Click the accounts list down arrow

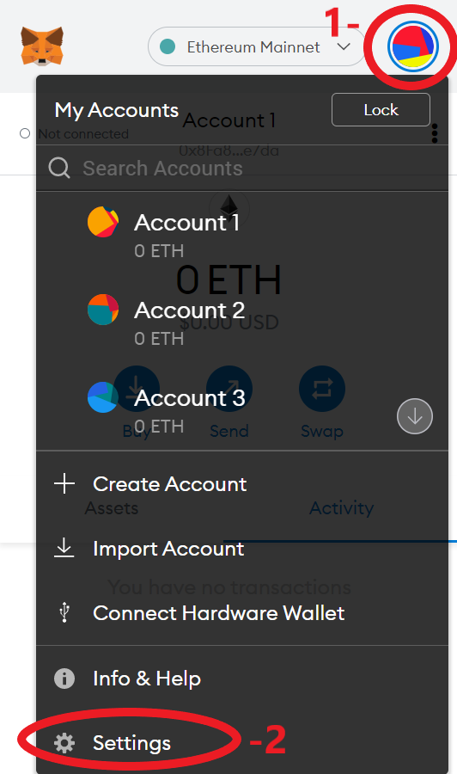point(415,416)
